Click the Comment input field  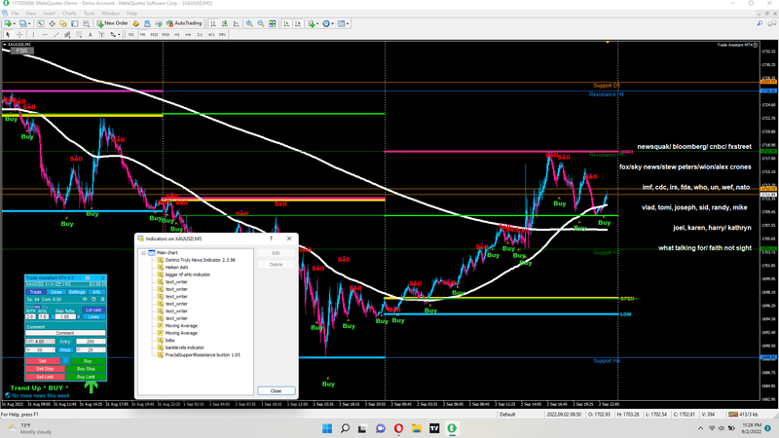tap(63, 333)
